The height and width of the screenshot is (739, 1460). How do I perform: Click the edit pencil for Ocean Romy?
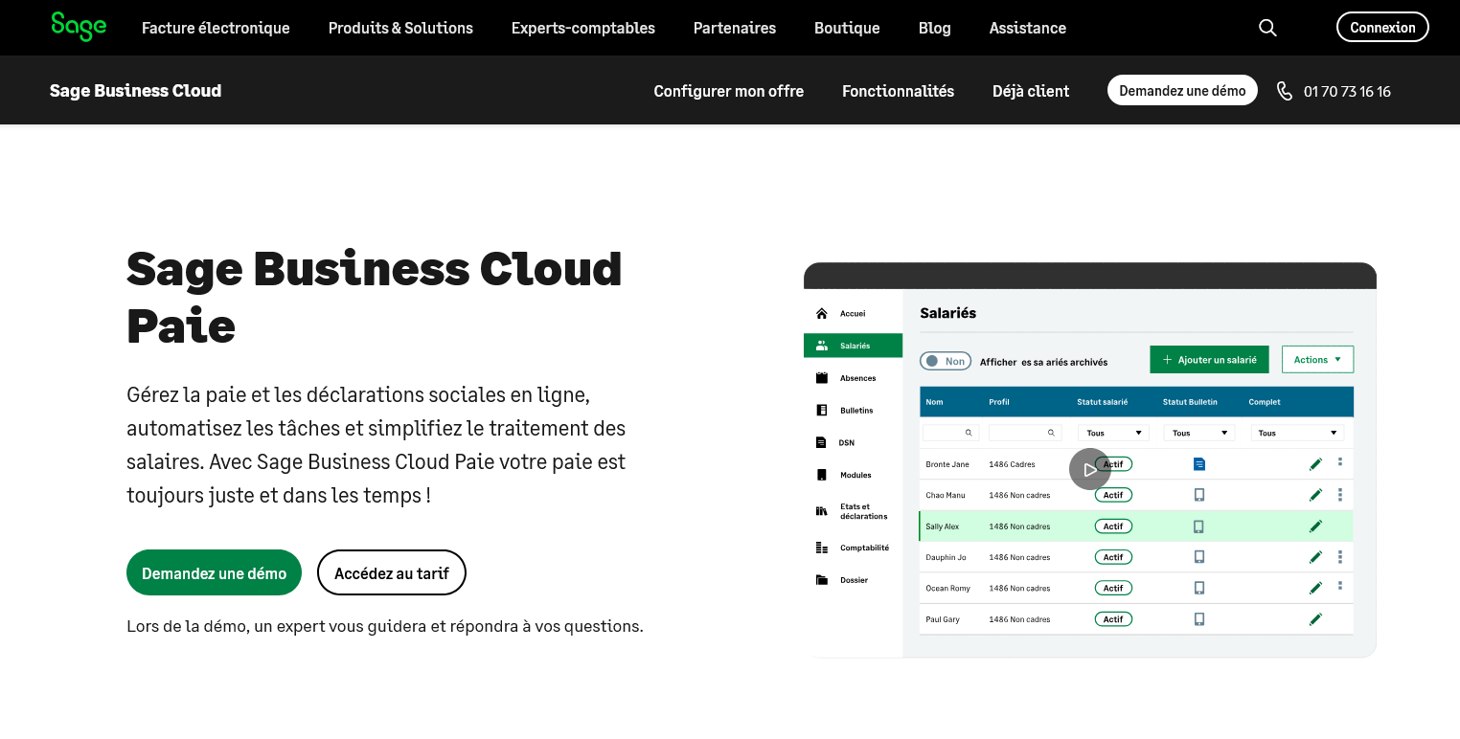tap(1315, 588)
